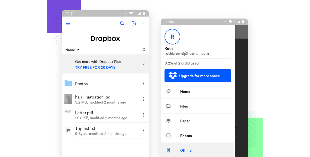Open hair illuatration.jpg thumbnail
Viewport: 310px width, 157px height.
pyautogui.click(x=68, y=99)
